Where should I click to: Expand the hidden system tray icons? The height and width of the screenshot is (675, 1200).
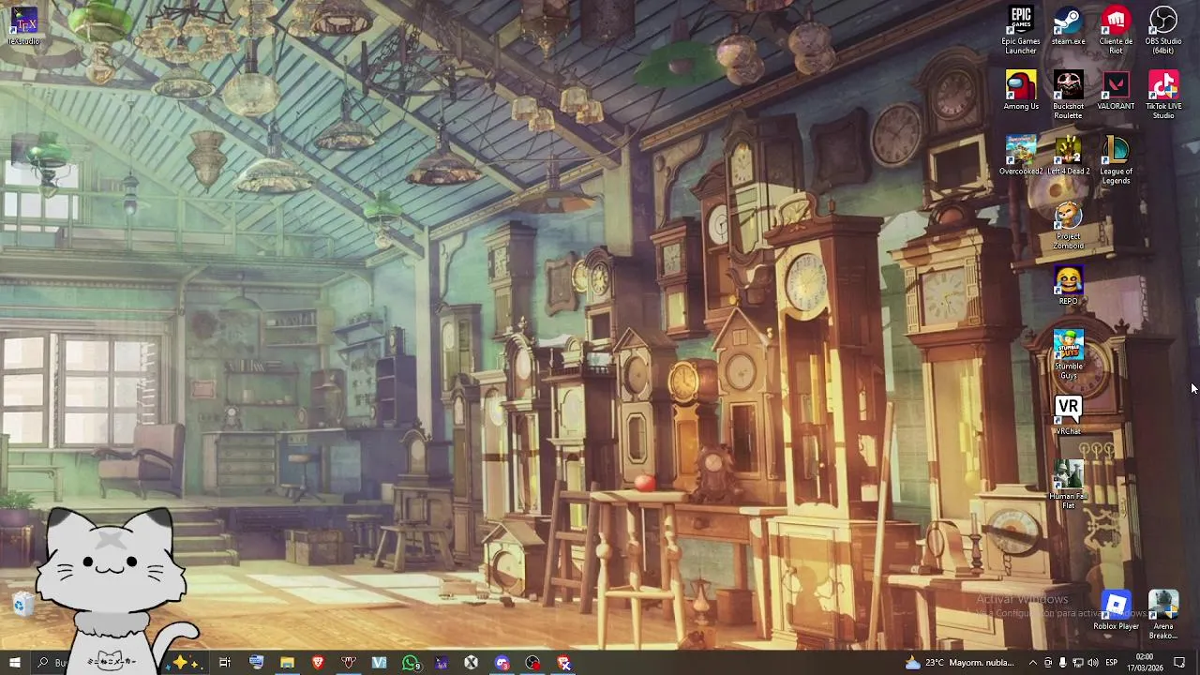1032,663
